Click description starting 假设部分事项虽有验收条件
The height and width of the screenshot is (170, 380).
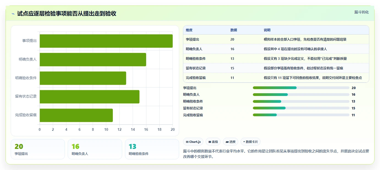click(303, 68)
